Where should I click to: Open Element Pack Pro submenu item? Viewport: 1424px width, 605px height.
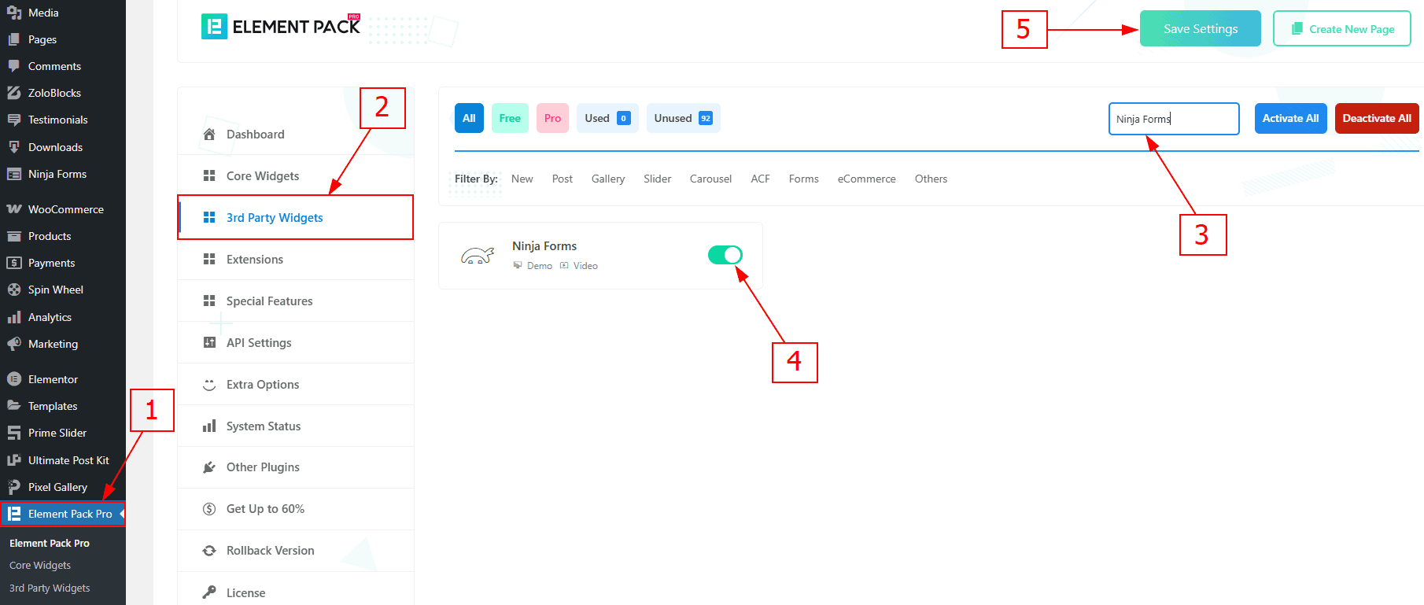[50, 543]
